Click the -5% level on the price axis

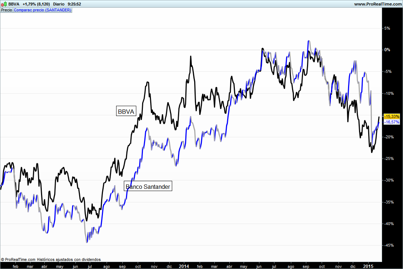tap(388, 71)
